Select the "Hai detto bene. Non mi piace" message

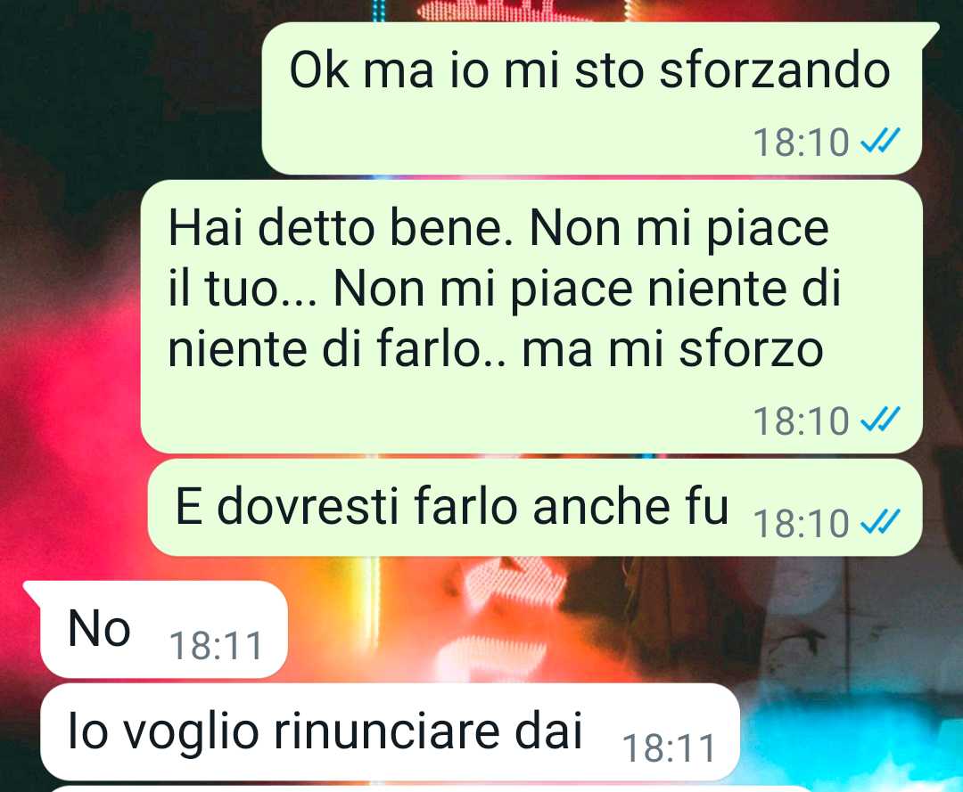tap(531, 316)
